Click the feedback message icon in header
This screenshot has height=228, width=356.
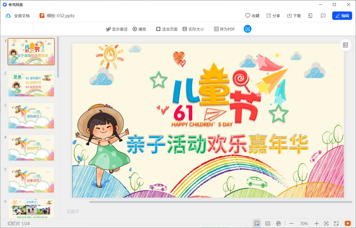(x=323, y=16)
